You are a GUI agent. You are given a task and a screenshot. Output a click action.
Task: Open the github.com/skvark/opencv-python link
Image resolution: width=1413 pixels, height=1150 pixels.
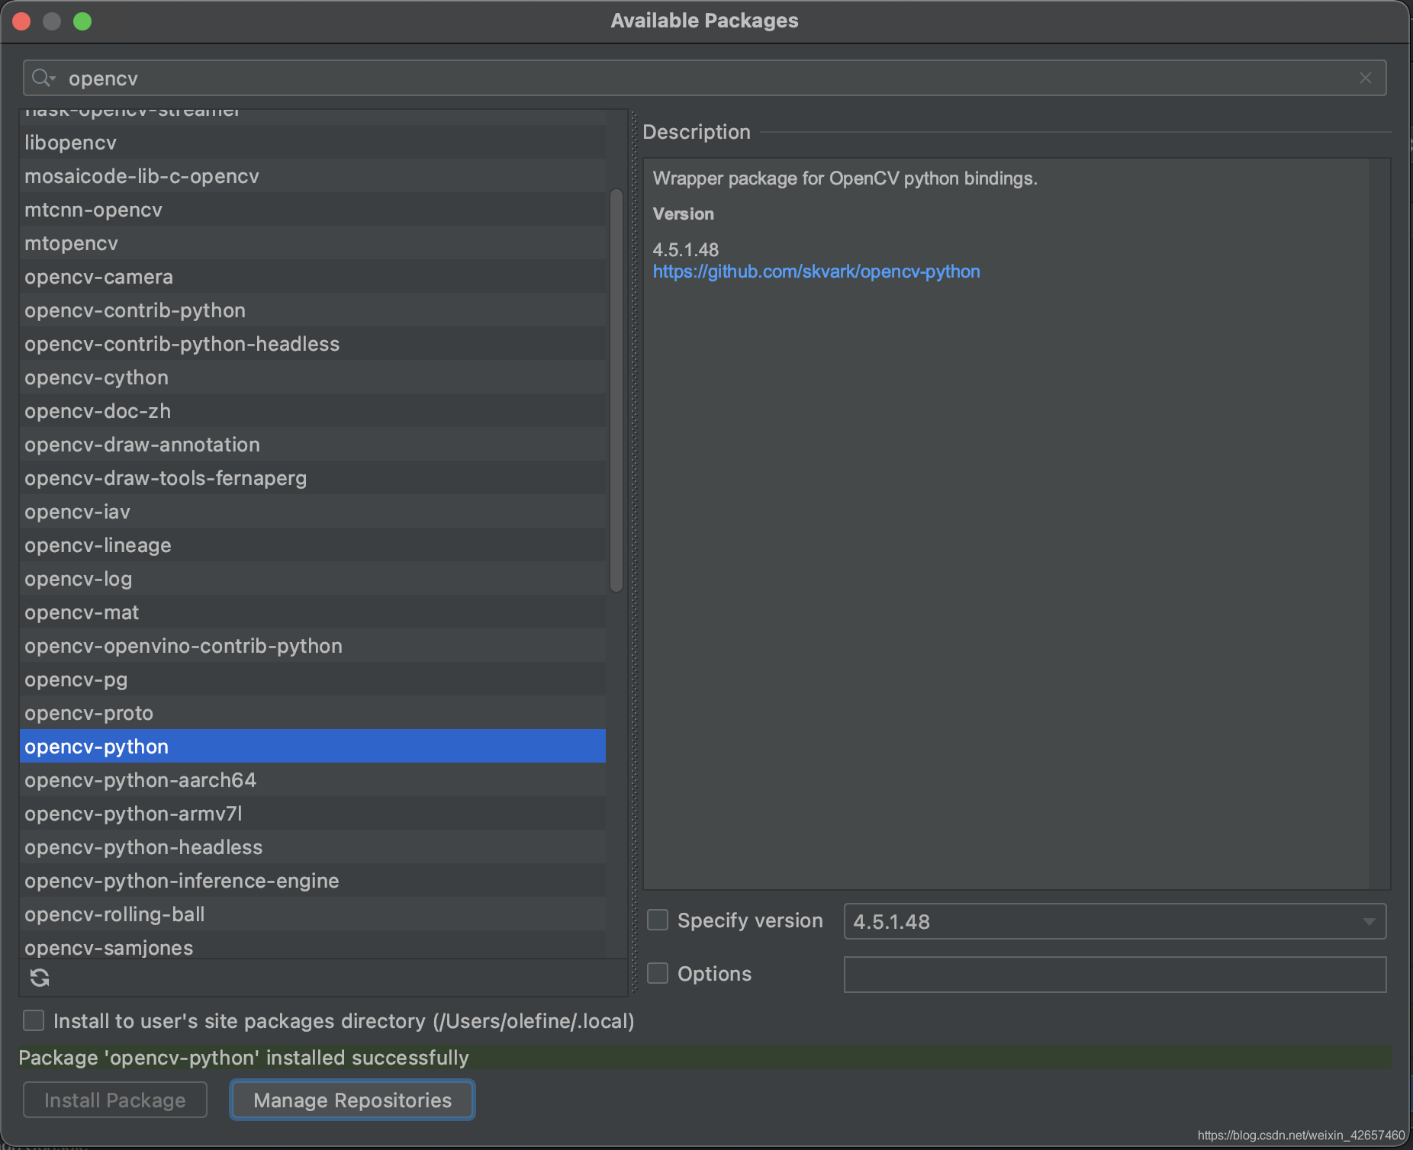tap(816, 271)
